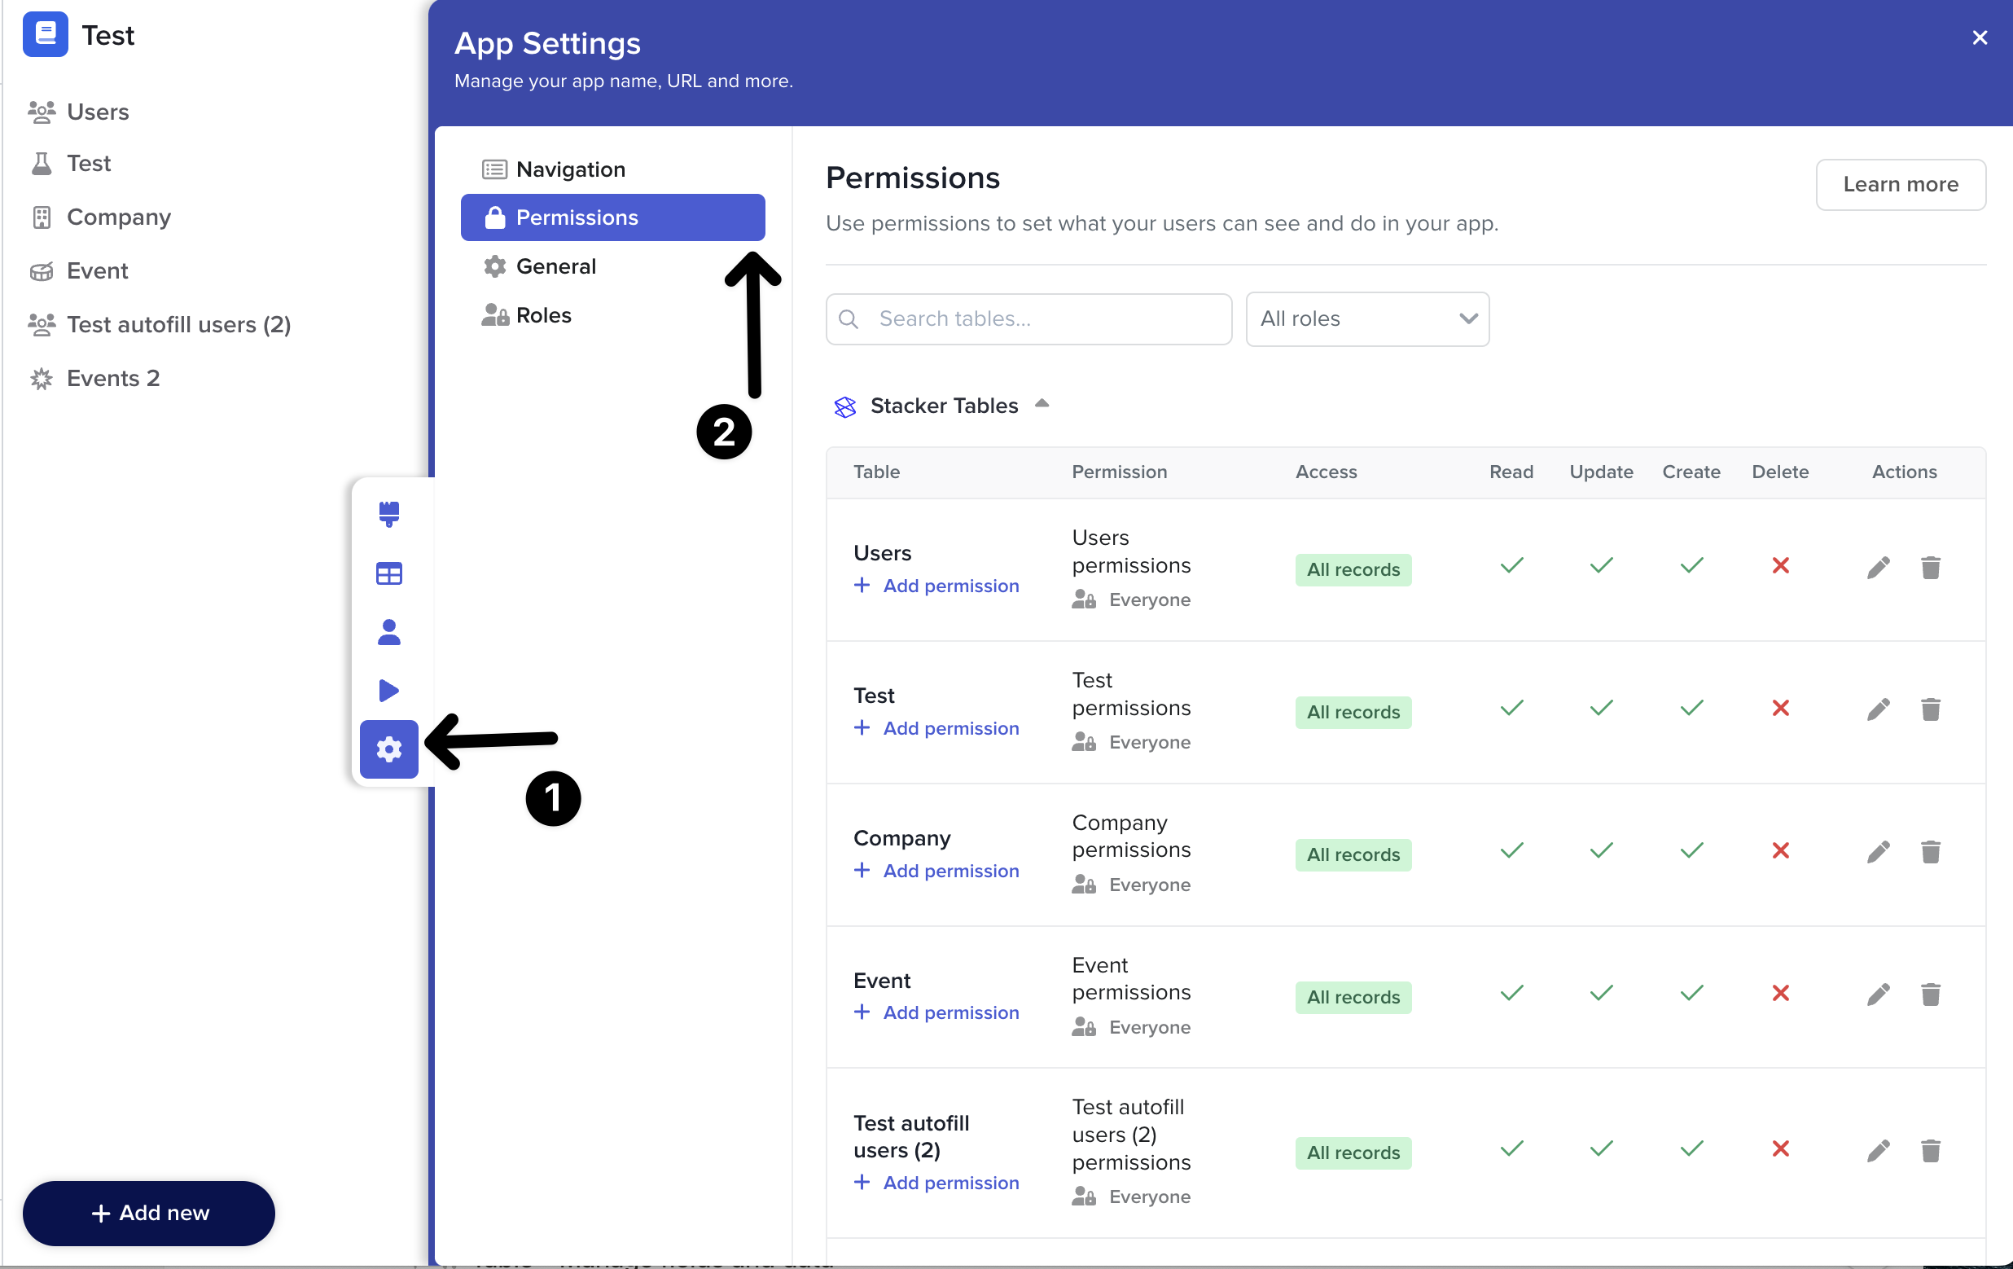Screen dimensions: 2013x1269
Task: Click the gear settings icon in side toolbar
Action: coord(388,749)
